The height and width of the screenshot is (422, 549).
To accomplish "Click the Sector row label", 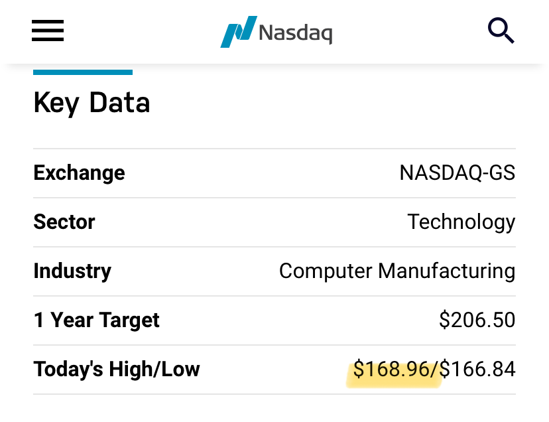I will (64, 222).
